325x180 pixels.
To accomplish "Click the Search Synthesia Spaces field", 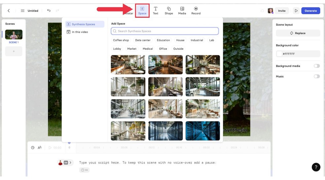I will point(165,31).
